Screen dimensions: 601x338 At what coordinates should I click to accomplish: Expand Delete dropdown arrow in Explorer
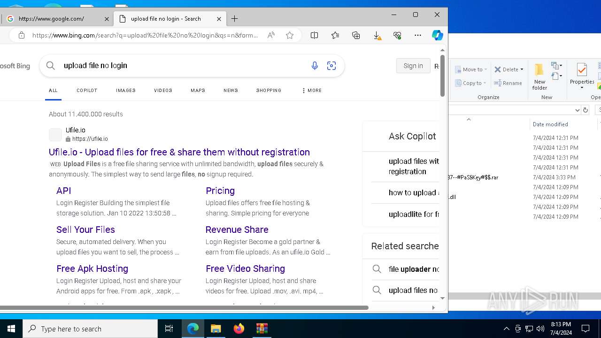pos(522,69)
